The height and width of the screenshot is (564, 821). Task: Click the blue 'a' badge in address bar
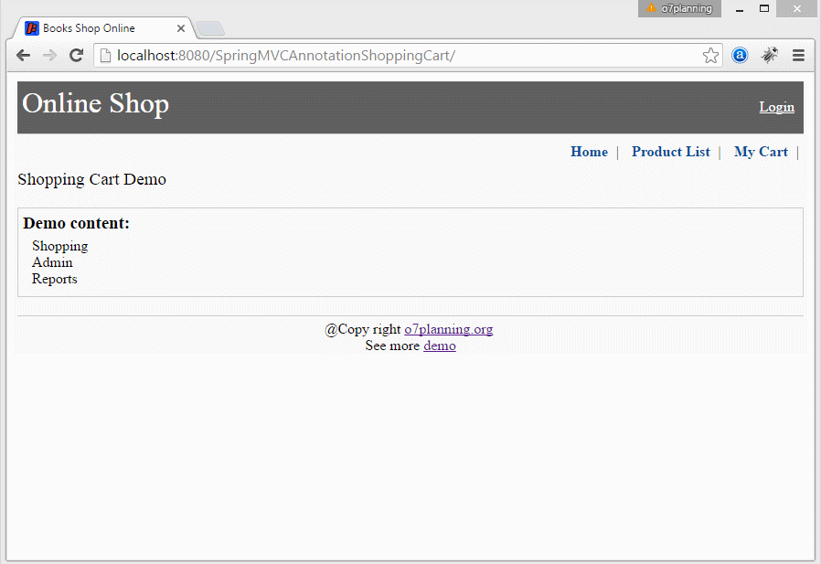(x=740, y=55)
